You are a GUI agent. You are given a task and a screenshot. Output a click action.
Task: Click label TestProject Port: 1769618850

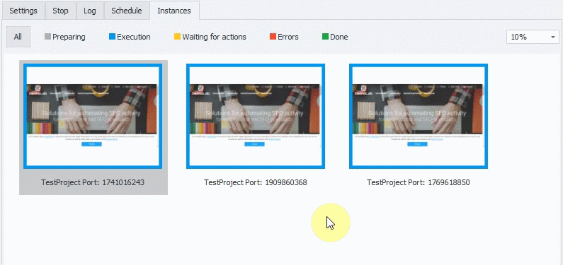(419, 182)
